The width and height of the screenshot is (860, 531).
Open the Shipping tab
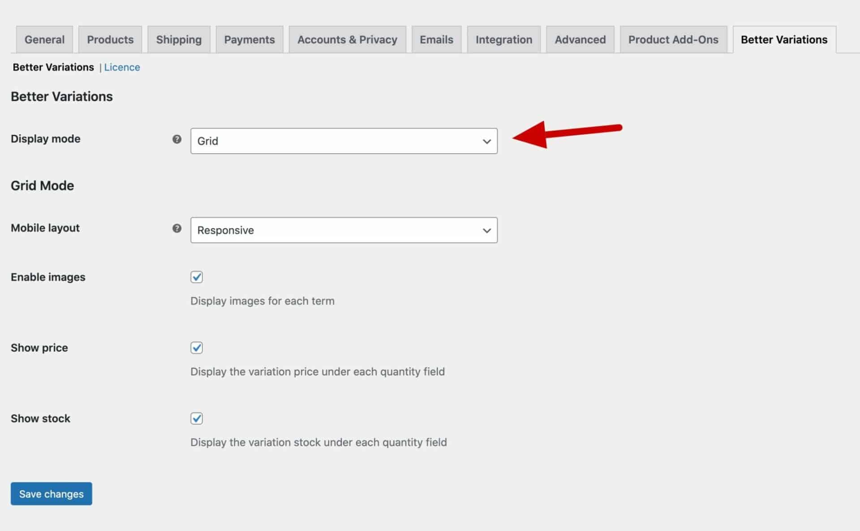[179, 39]
